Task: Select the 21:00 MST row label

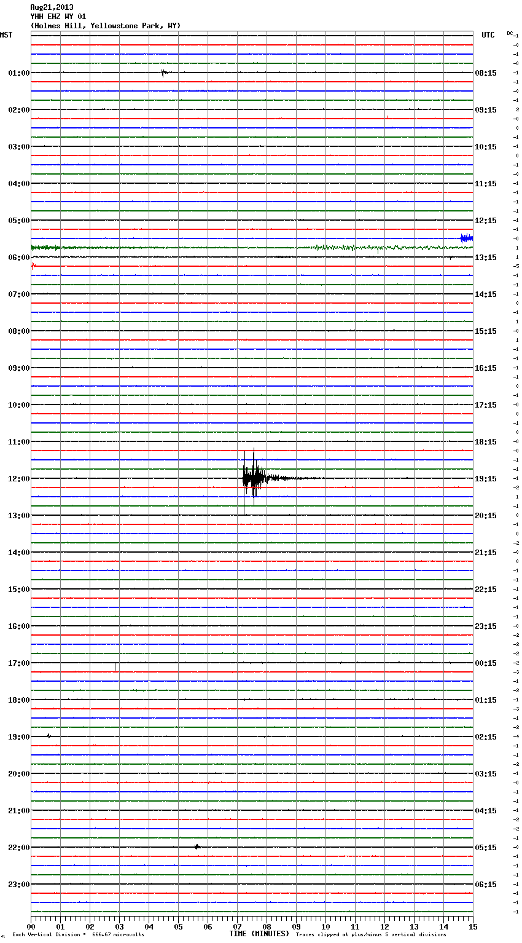Action: (18, 811)
